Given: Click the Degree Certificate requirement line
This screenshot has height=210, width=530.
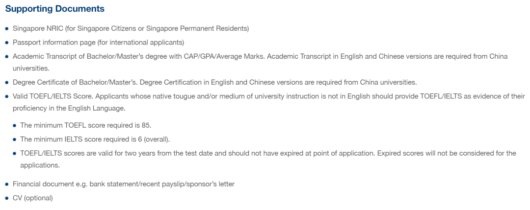Looking at the screenshot, I should 214,82.
